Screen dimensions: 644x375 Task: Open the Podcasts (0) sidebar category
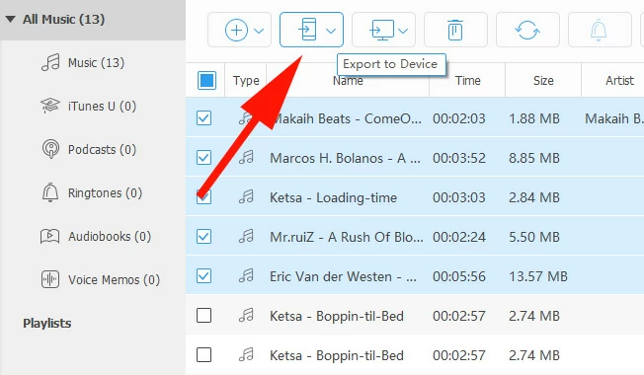(x=89, y=149)
